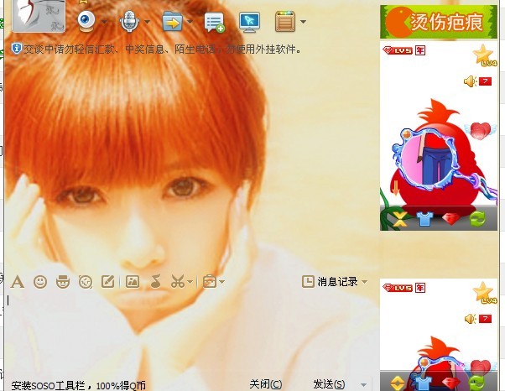This screenshot has height=391, width=505.
Task: Click the upper QQ show winged heart
Action: tap(480, 130)
